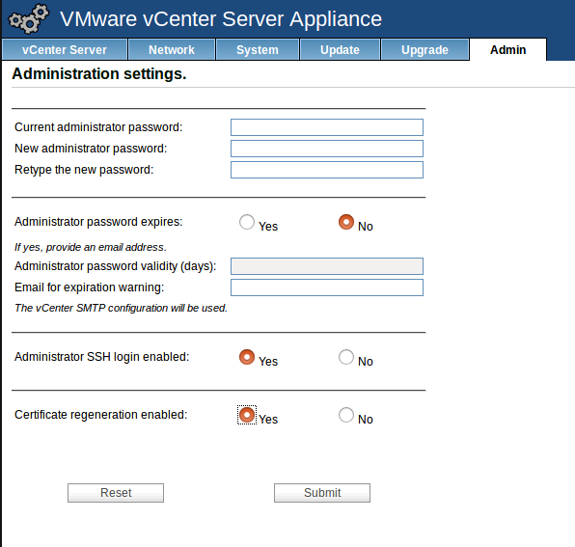Disable Administrator SSH login with No

tap(346, 357)
